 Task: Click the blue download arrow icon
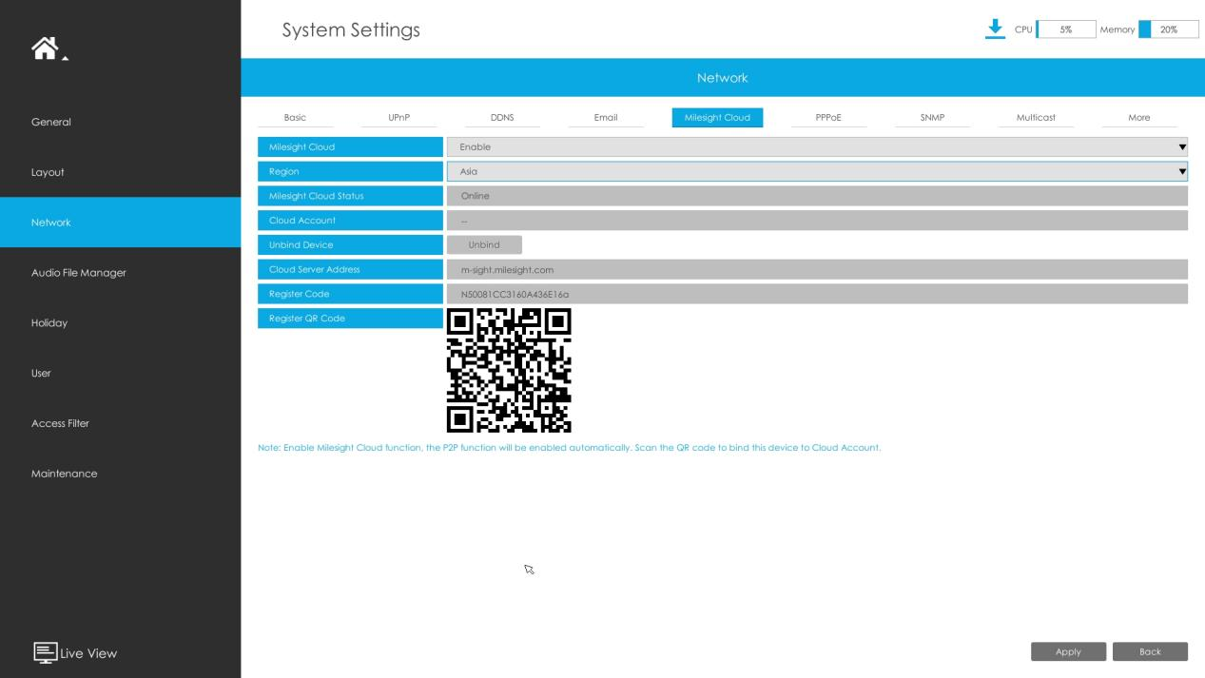point(995,29)
